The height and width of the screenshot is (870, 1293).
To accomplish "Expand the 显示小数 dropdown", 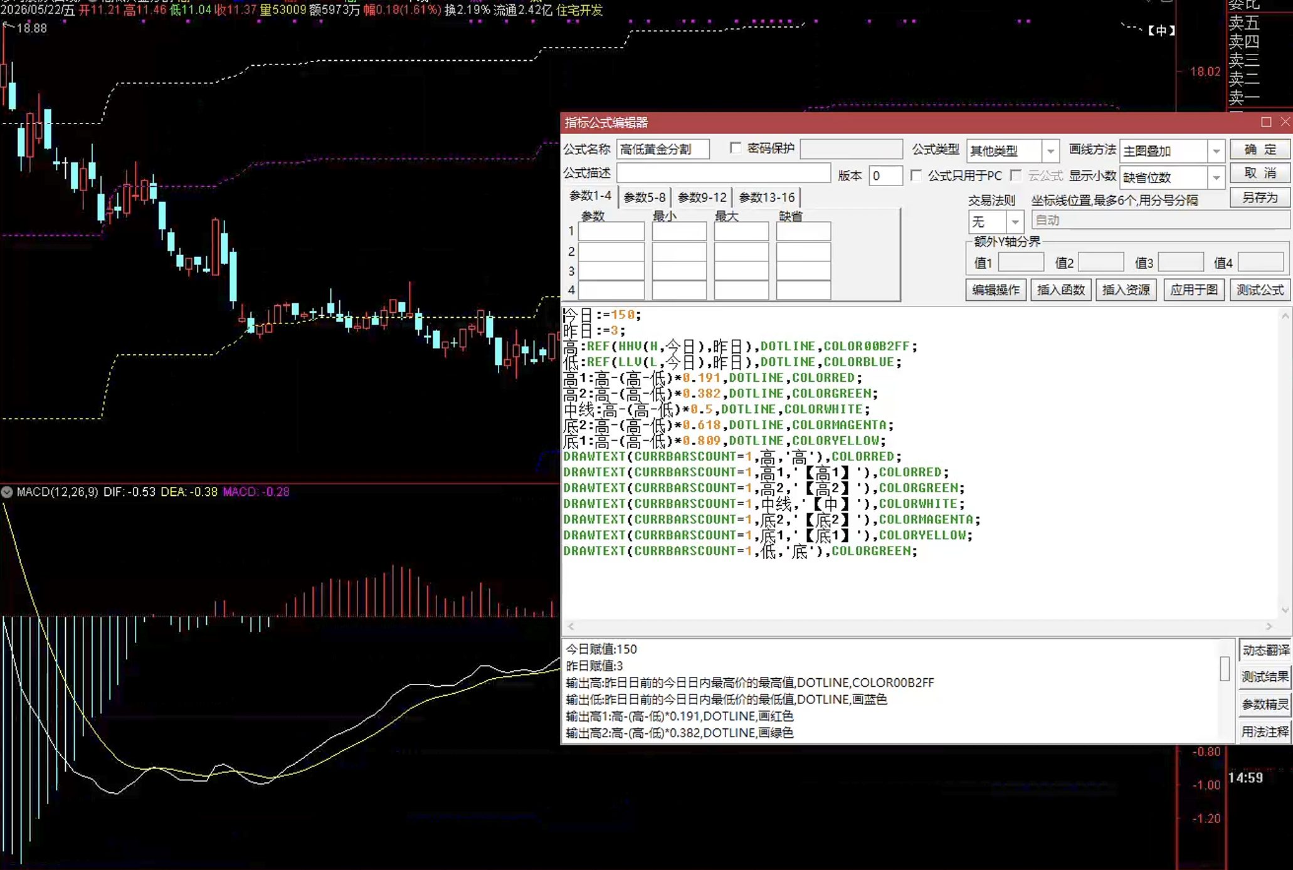I will point(1216,177).
